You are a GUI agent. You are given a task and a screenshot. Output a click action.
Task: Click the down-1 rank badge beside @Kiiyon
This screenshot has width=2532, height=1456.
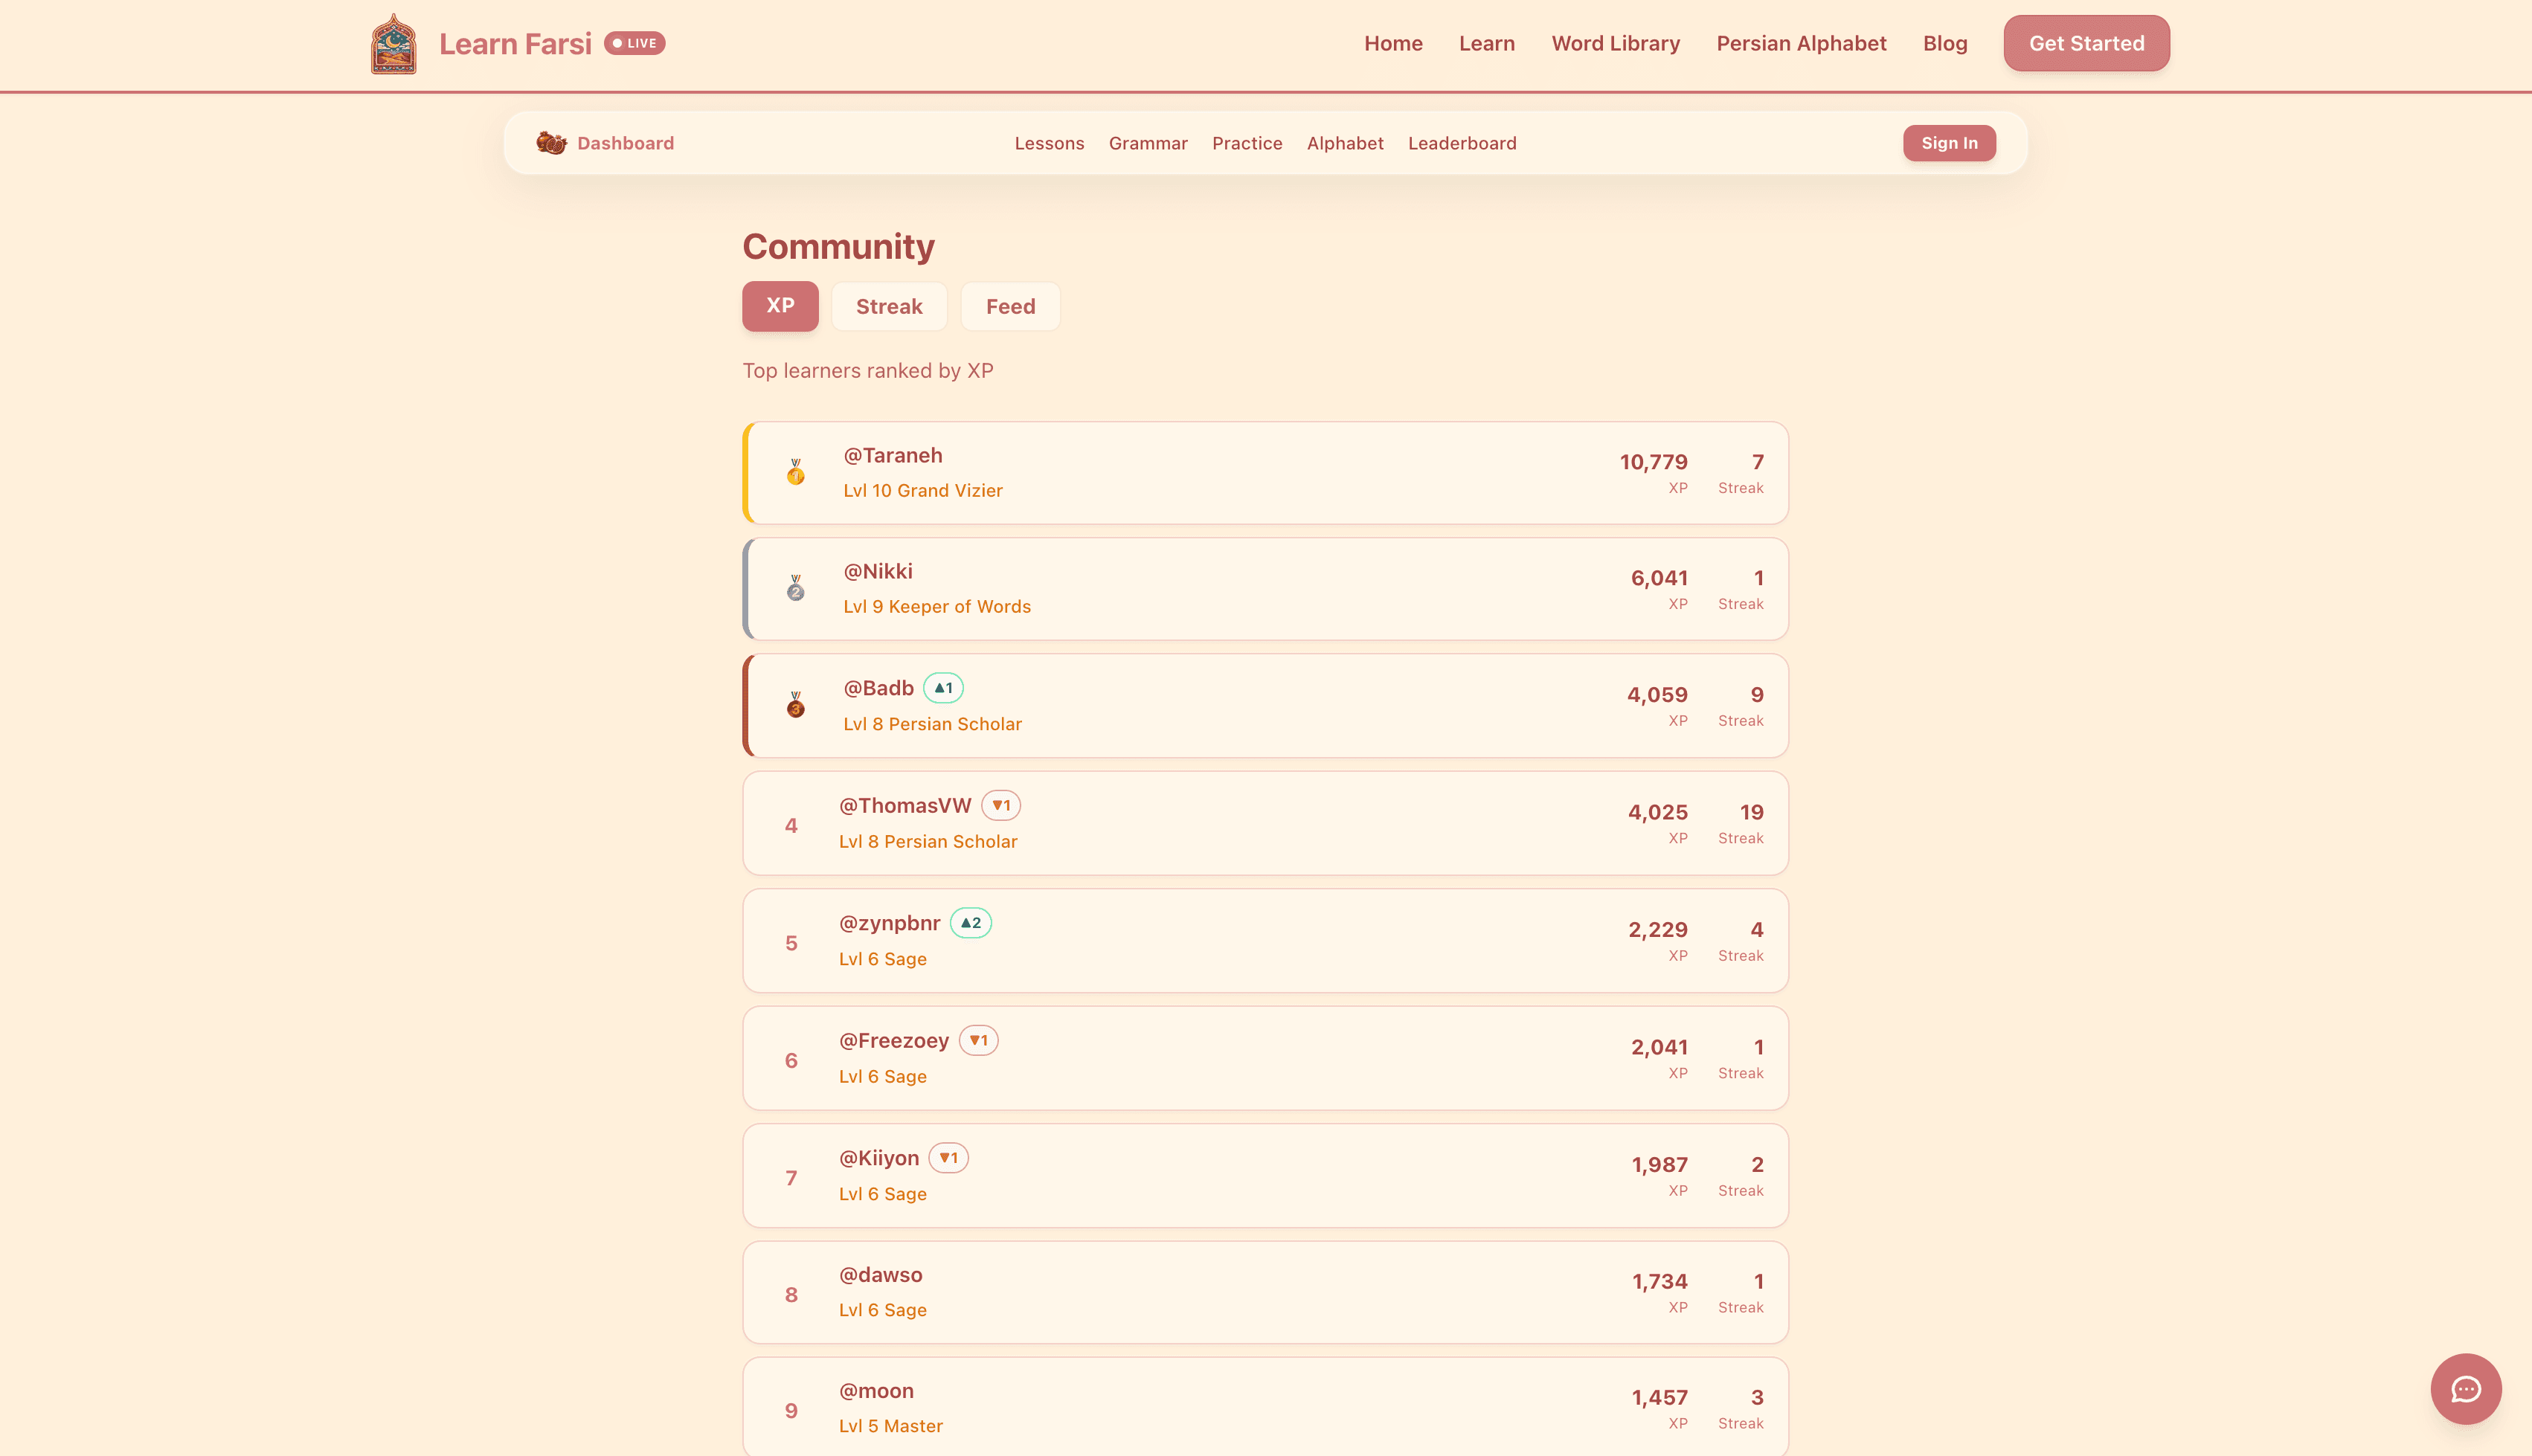[x=948, y=1158]
